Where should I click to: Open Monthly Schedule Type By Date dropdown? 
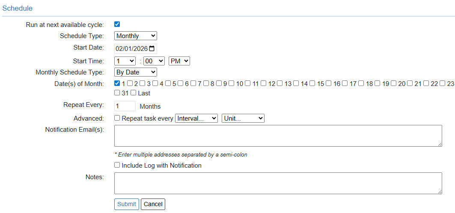click(x=136, y=72)
